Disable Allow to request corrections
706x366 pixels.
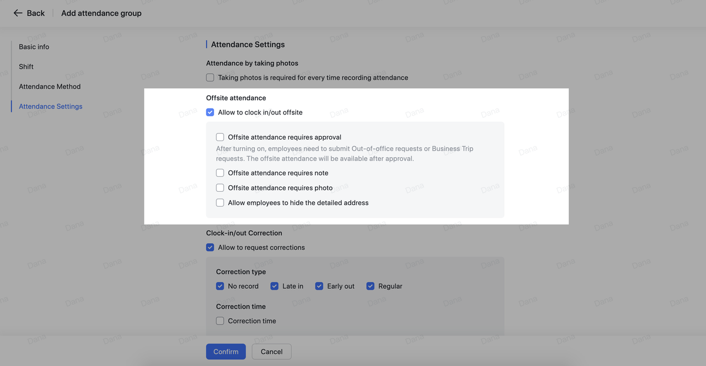coord(210,247)
